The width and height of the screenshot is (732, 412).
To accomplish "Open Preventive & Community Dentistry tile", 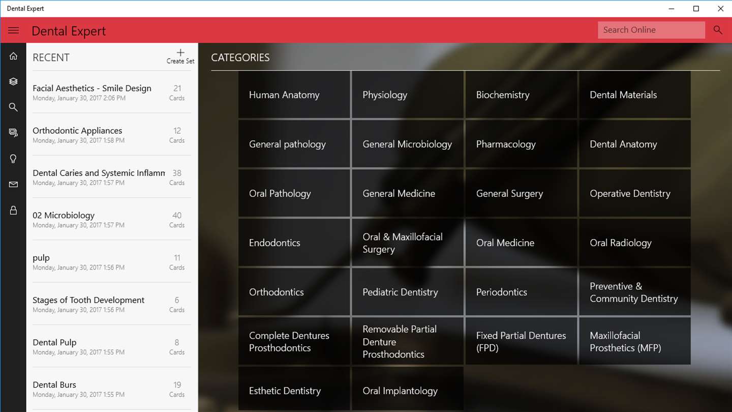I will pyautogui.click(x=635, y=292).
